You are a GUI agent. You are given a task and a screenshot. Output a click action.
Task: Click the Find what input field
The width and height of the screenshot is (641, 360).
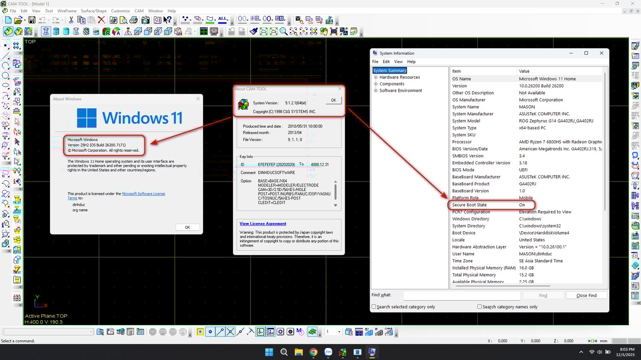click(x=462, y=296)
